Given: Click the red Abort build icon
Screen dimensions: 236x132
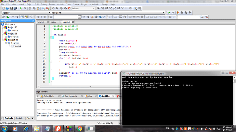Looking at the screenshot, I should 69,9.
